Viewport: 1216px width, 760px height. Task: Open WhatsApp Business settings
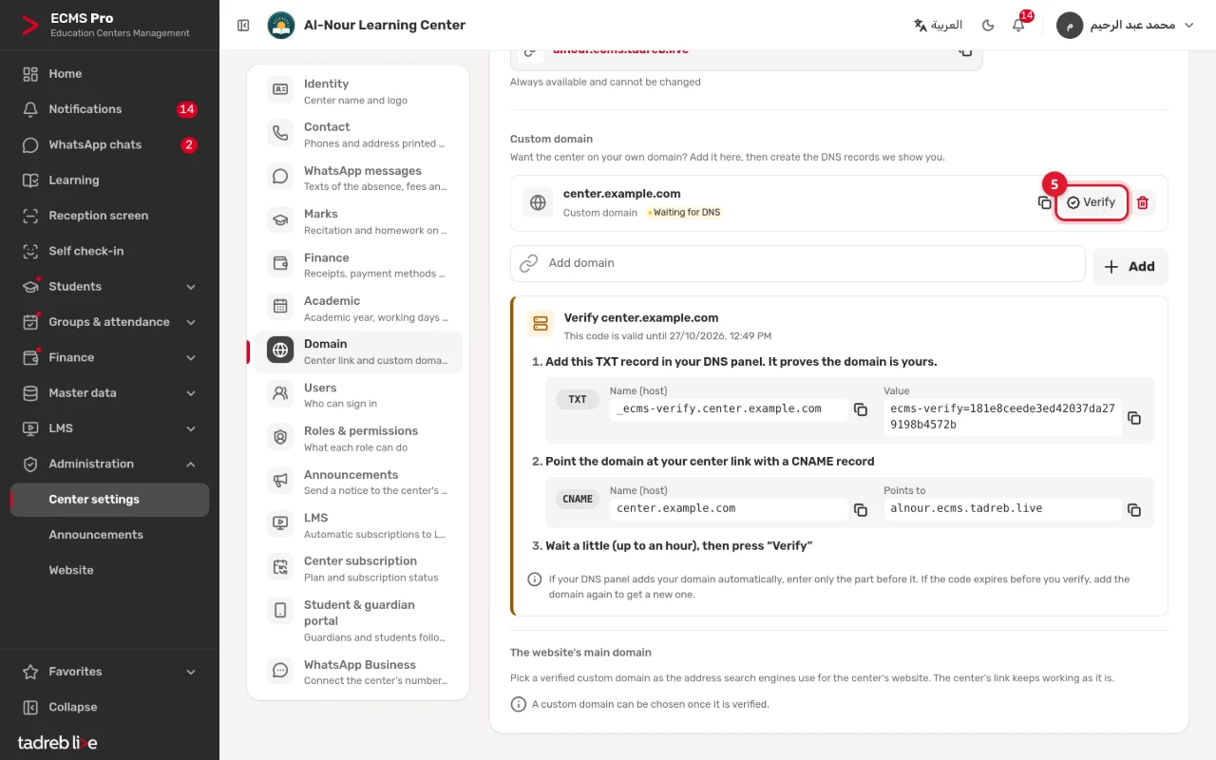click(358, 673)
